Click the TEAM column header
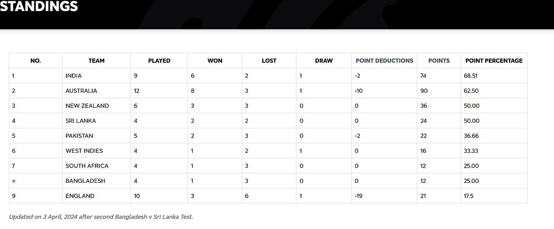Screen dimensions: 554x229 (96, 60)
